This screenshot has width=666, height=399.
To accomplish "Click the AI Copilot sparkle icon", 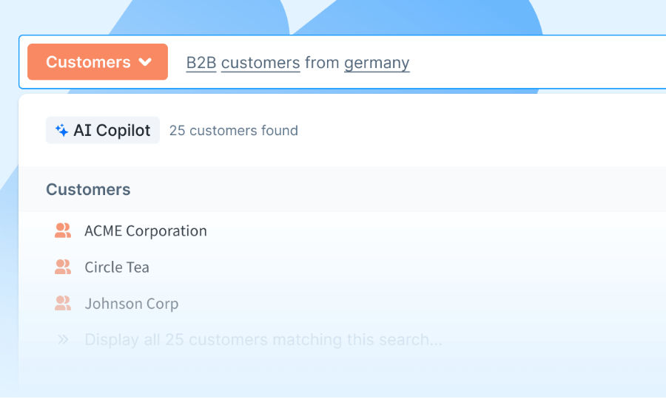I will [x=62, y=131].
